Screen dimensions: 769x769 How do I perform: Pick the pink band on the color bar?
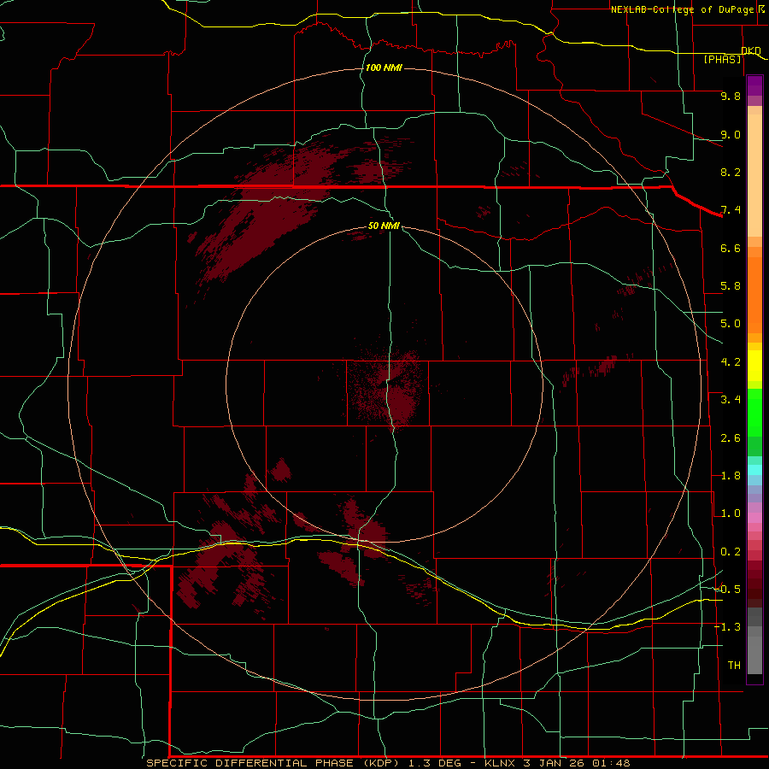coord(754,518)
